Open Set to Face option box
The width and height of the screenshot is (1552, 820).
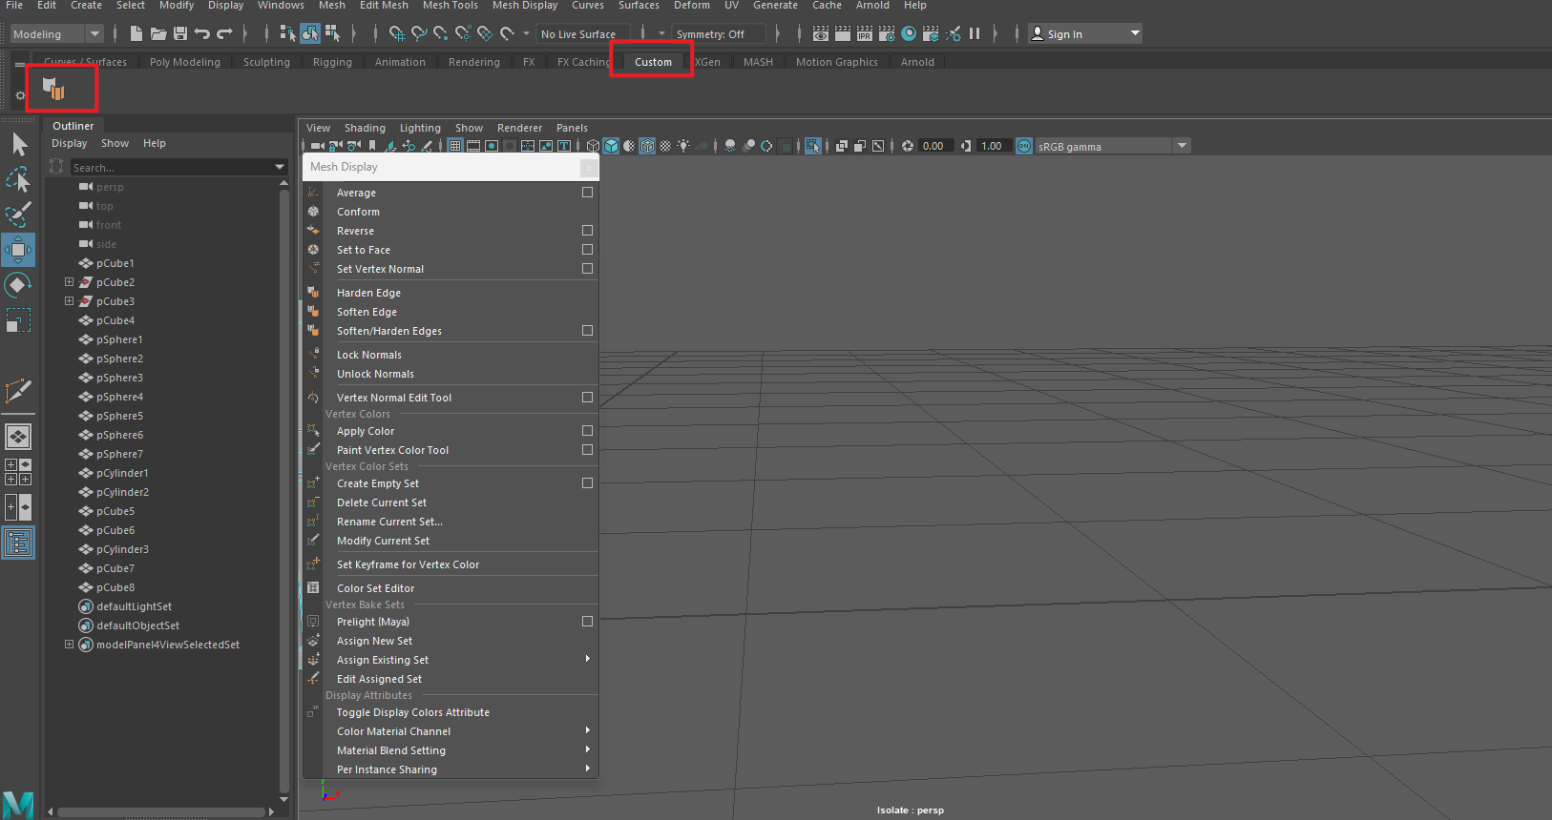587,250
